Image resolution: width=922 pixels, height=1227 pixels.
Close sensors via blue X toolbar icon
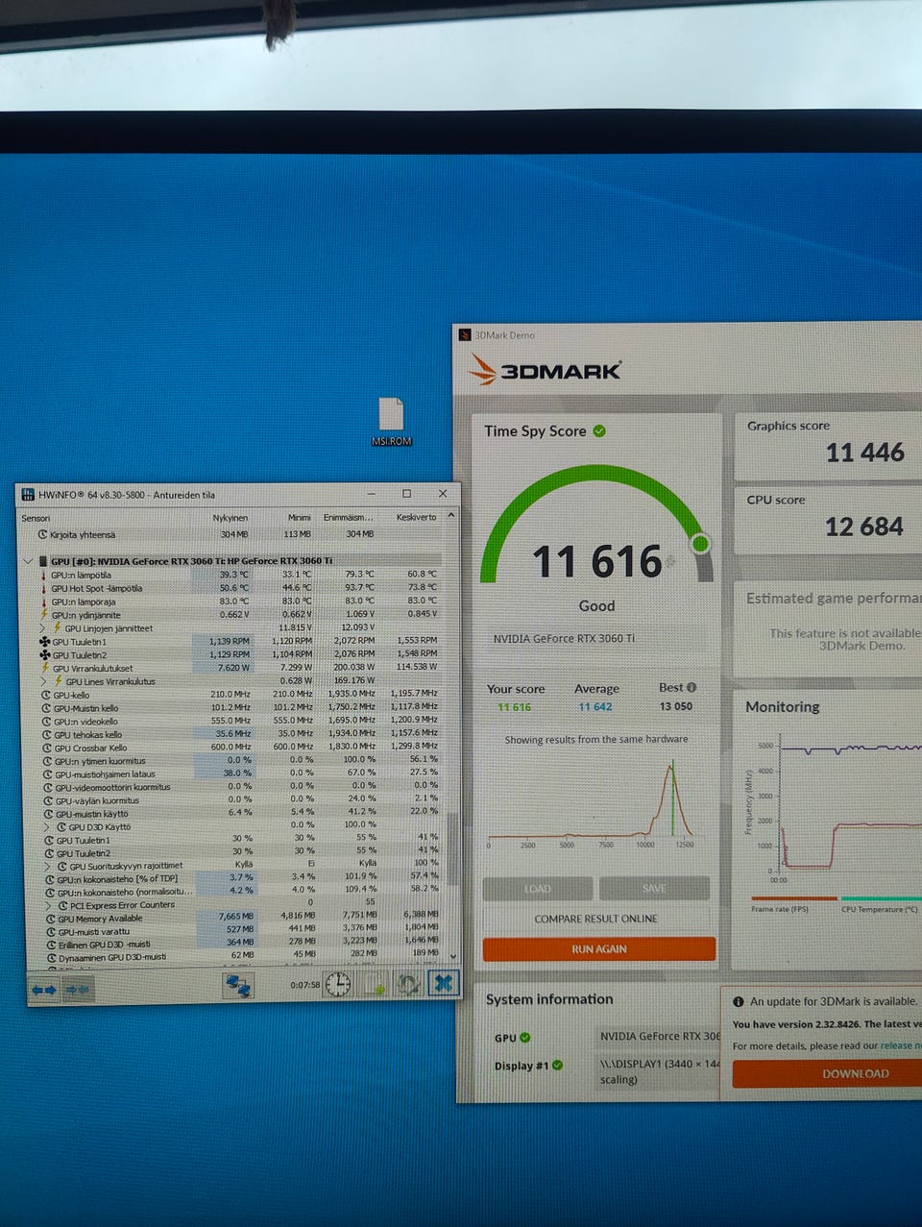tap(443, 983)
